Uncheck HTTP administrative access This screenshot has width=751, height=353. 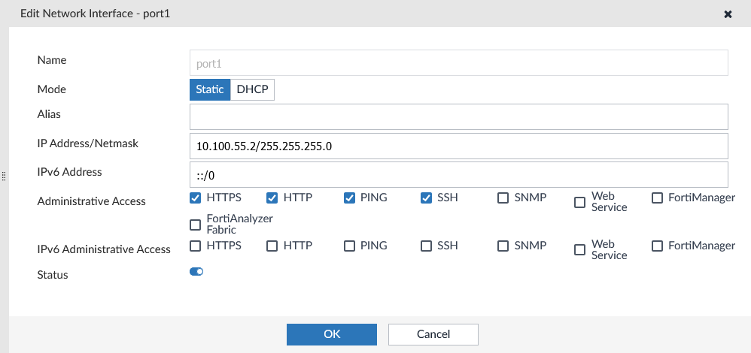[272, 198]
